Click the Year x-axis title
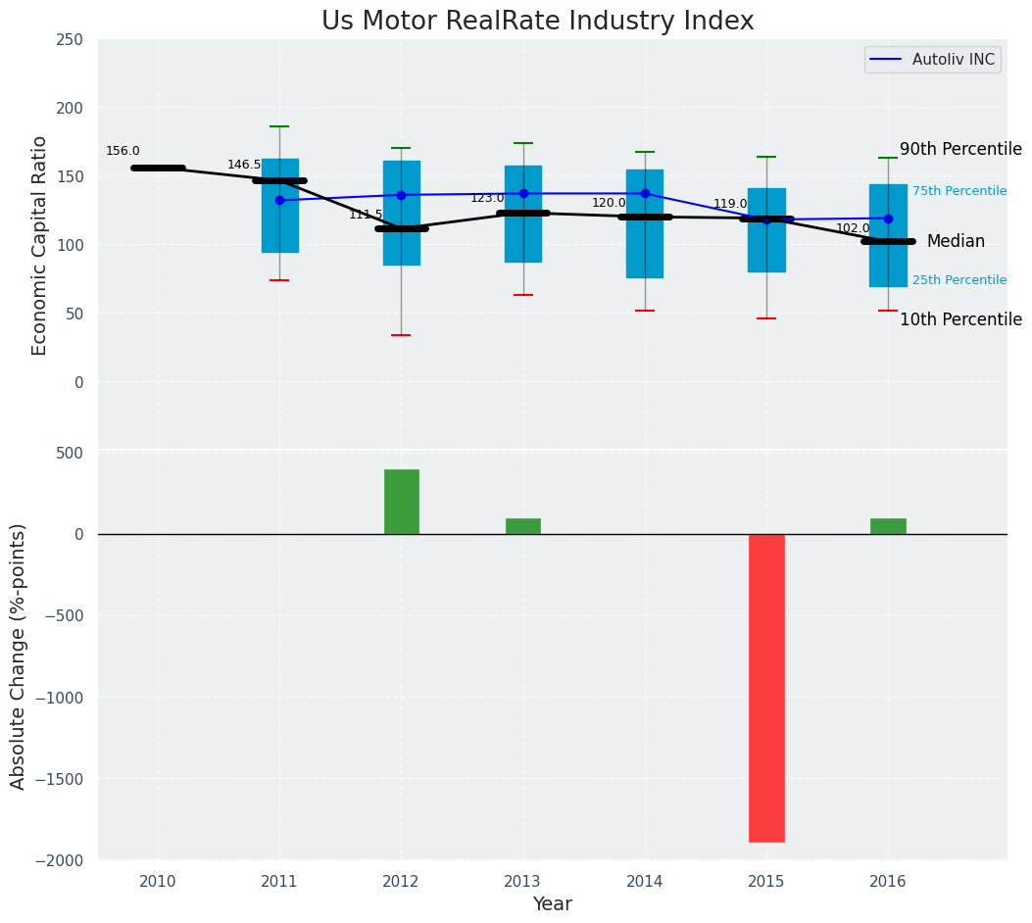1032x923 pixels. coord(552,904)
